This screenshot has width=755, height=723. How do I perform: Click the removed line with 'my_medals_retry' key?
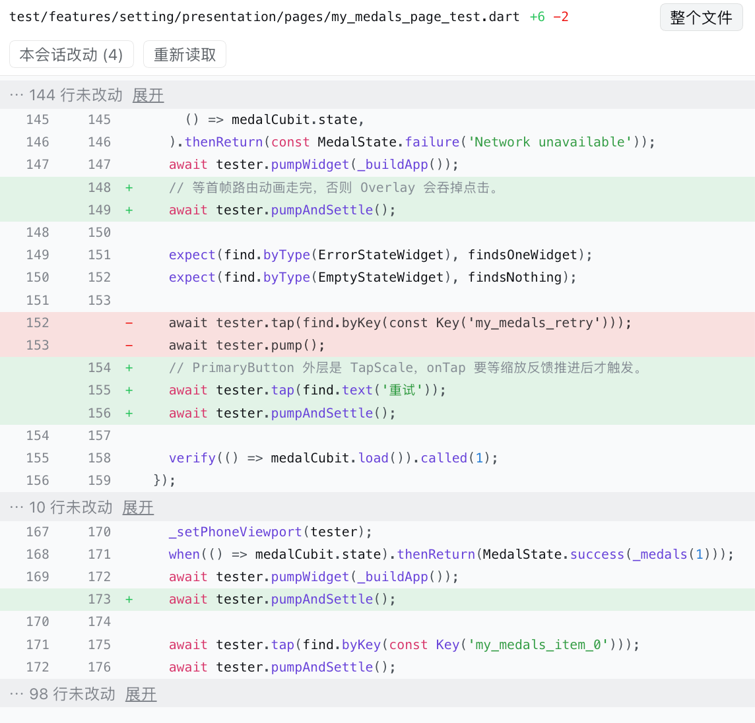click(x=377, y=323)
